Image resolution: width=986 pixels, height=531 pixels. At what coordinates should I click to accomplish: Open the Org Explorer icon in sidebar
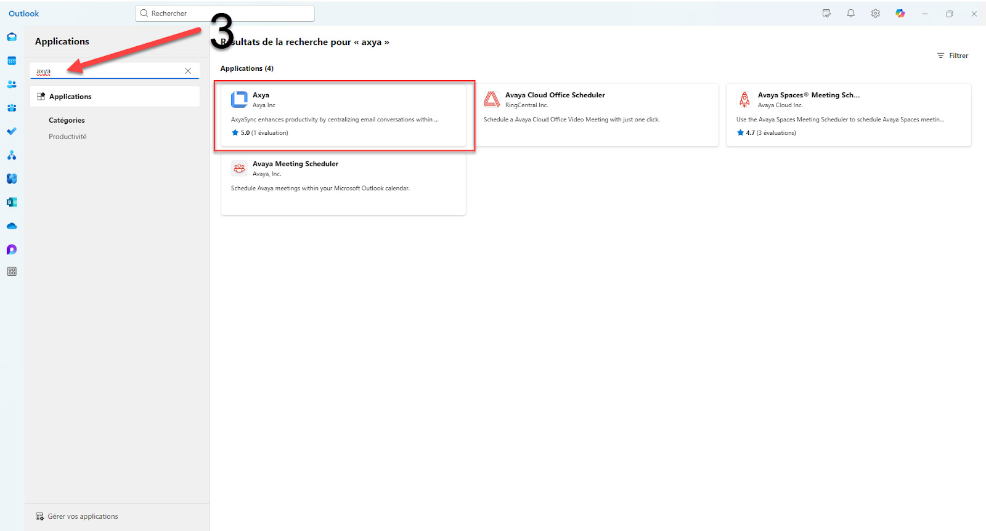[x=12, y=155]
